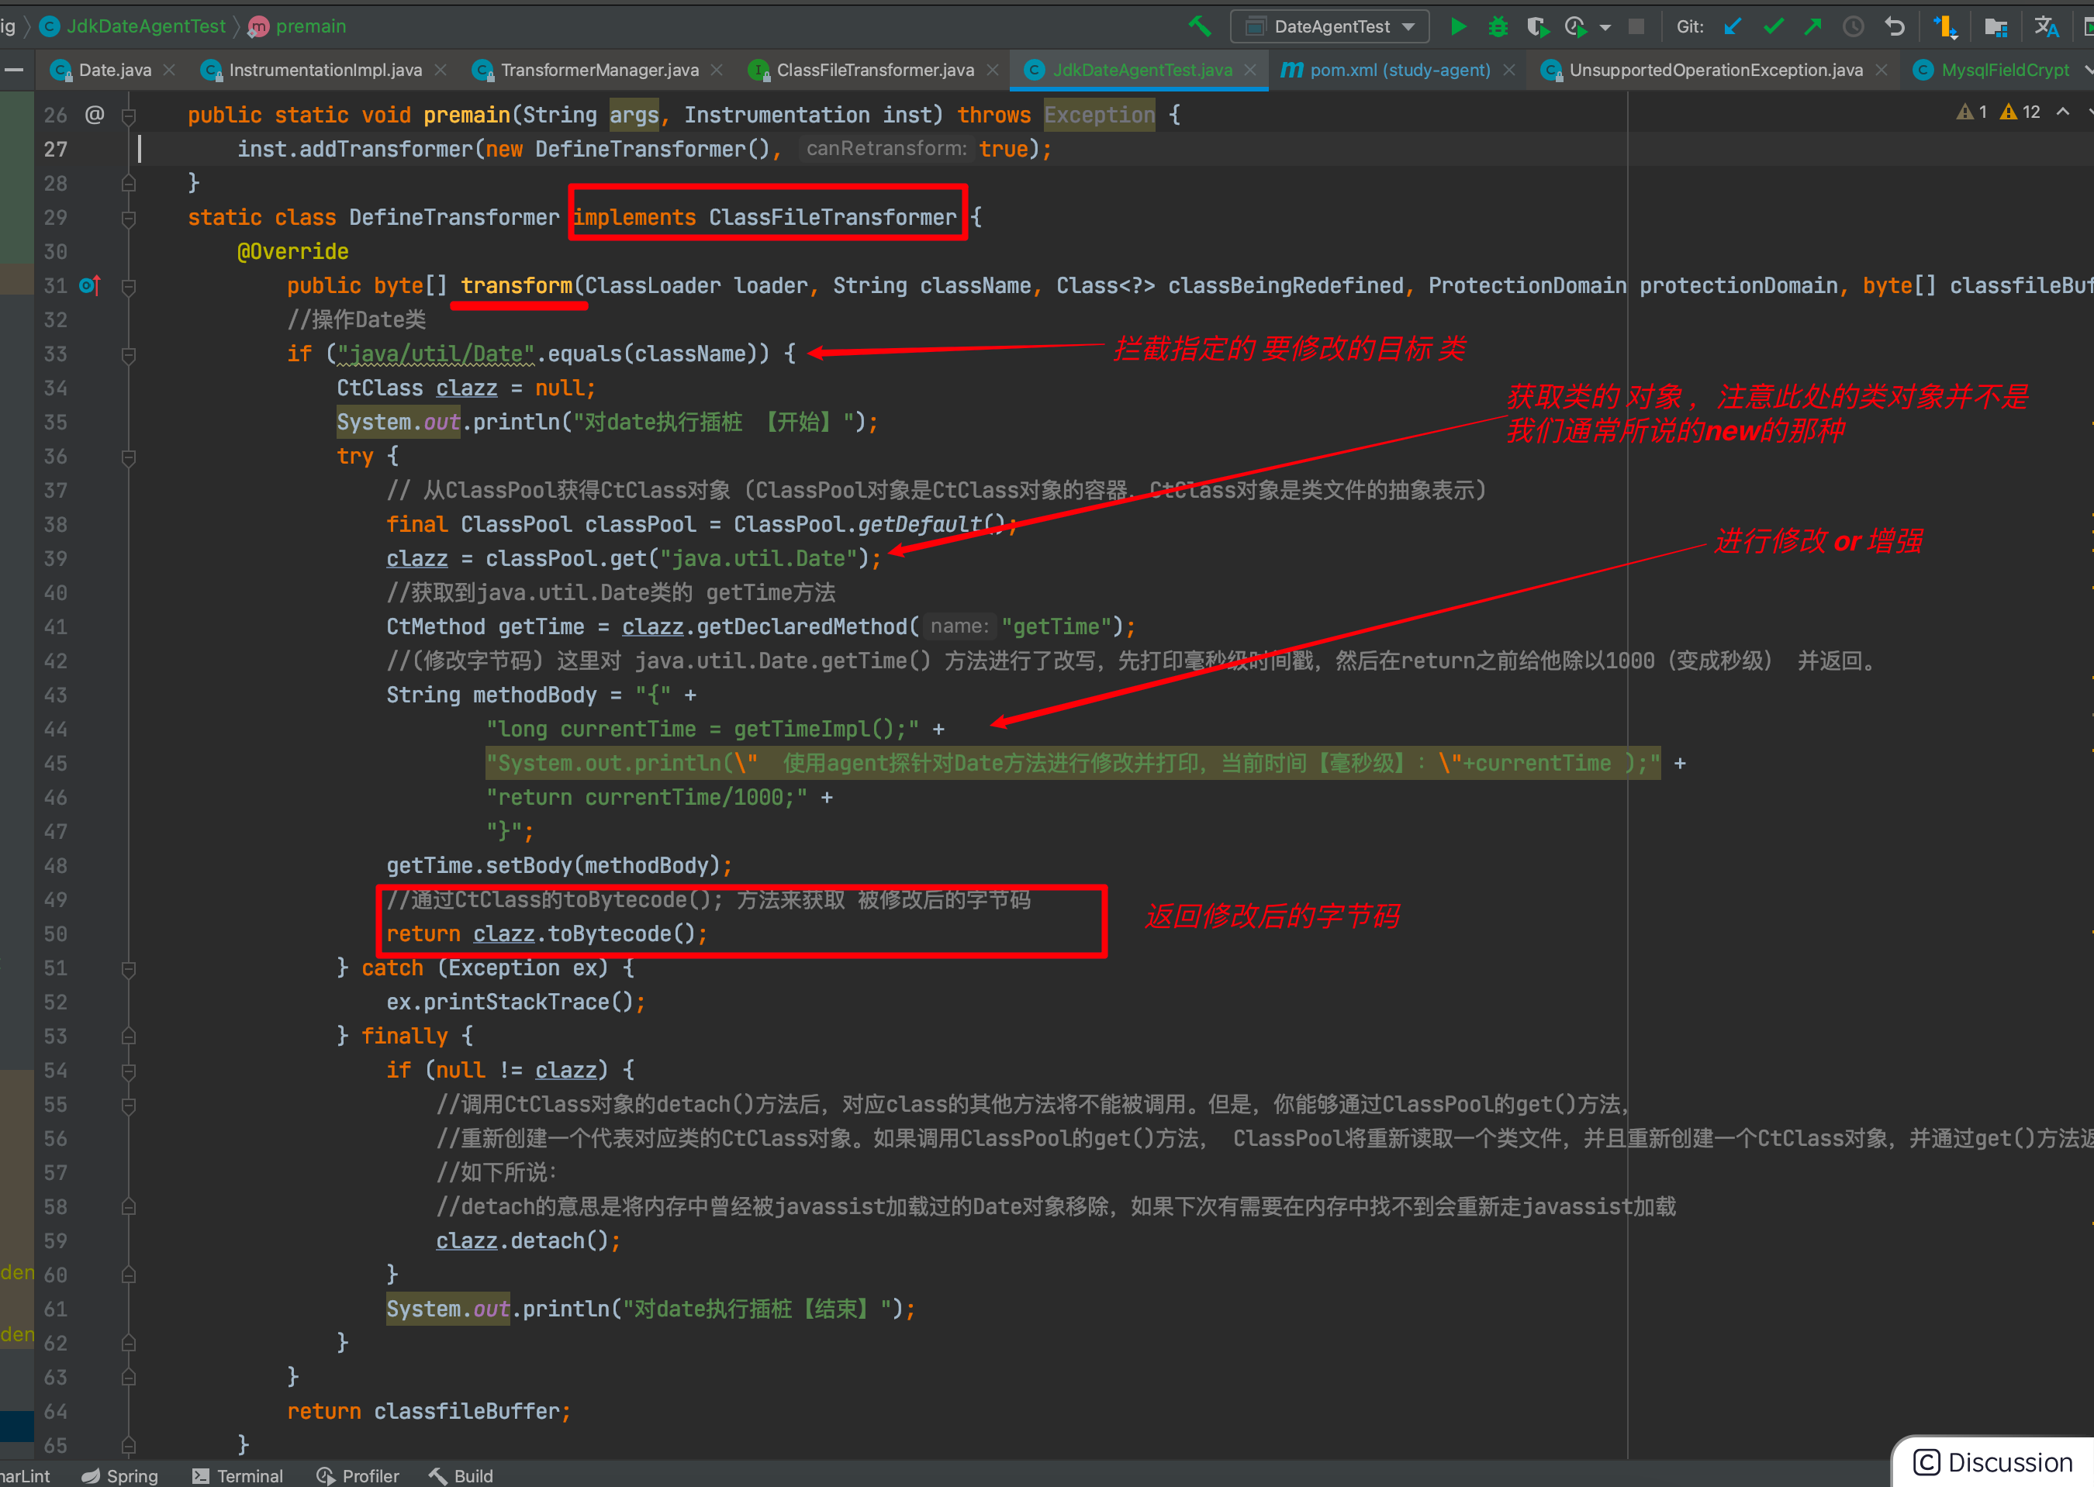Image resolution: width=2094 pixels, height=1487 pixels.
Task: Collapse the premain method fold at line 26
Action: (x=130, y=116)
